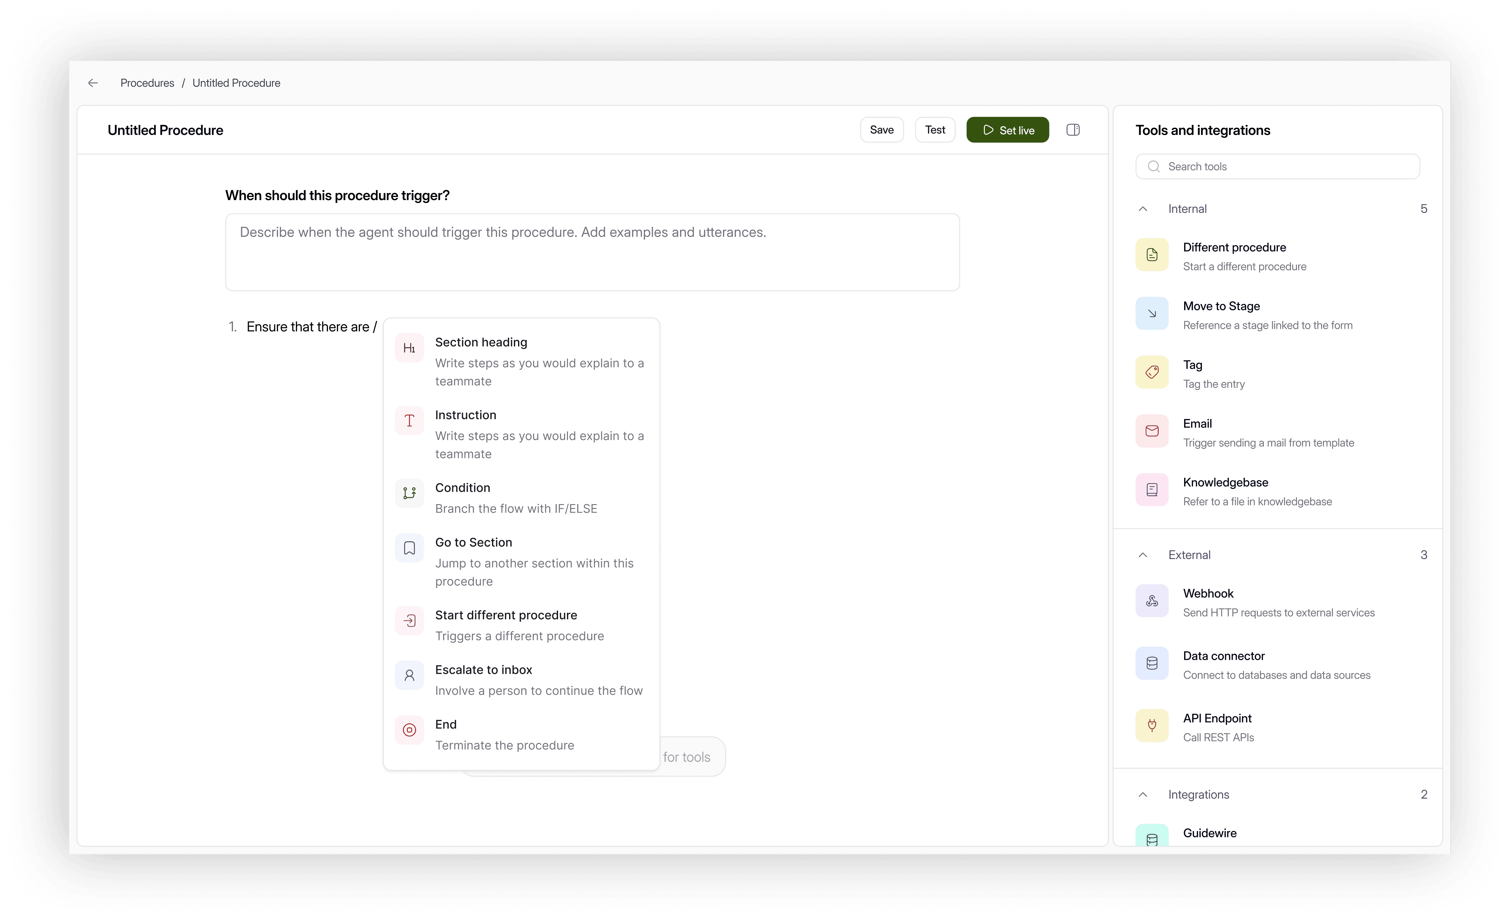Choose Escalate to inbox menu item

point(483,670)
